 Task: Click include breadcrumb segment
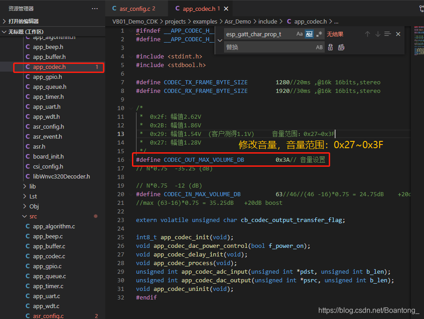[x=268, y=22]
